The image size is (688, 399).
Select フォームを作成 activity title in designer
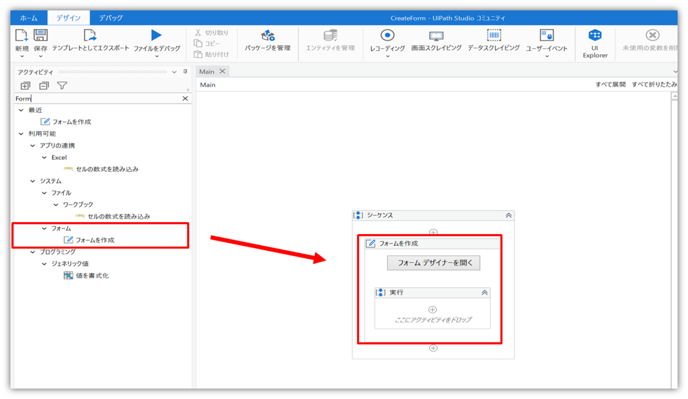pyautogui.click(x=398, y=243)
